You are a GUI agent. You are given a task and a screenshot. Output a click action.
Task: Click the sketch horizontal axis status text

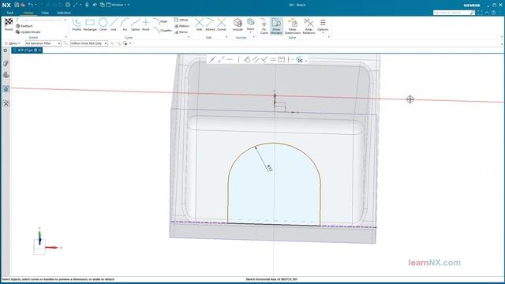[x=271, y=279]
